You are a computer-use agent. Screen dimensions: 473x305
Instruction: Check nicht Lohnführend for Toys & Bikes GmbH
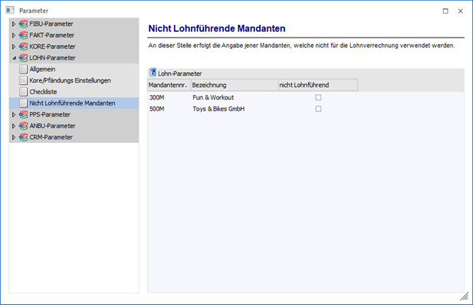pos(318,108)
